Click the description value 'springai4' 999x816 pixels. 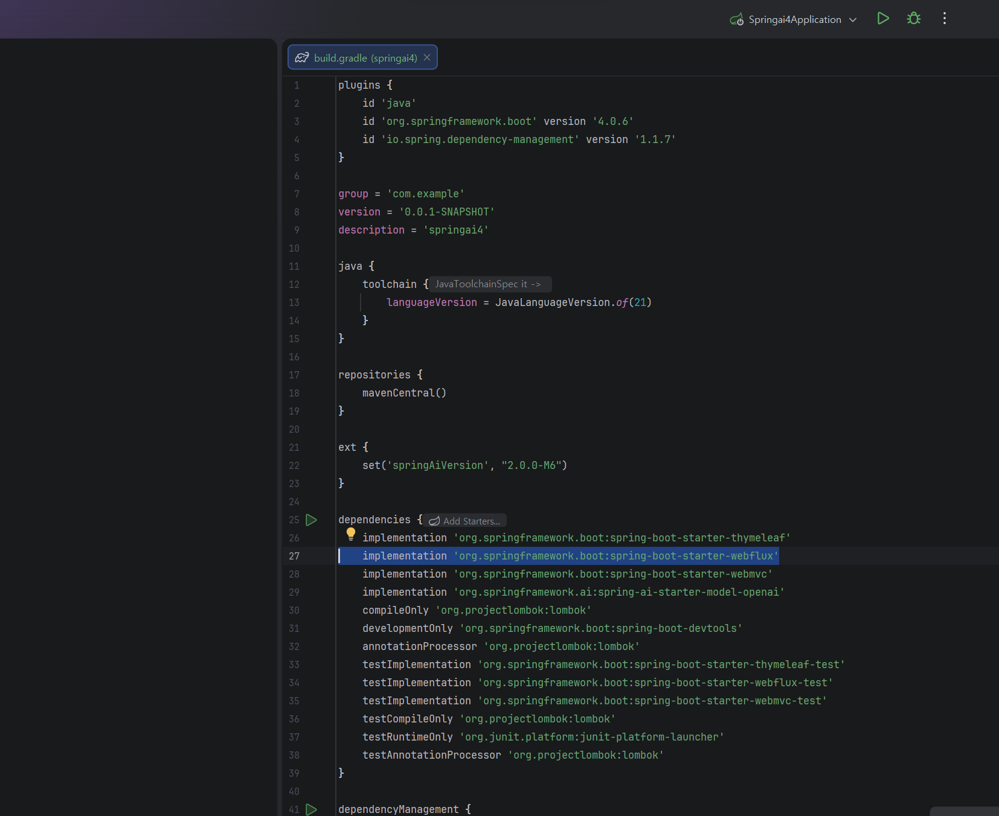pos(456,230)
